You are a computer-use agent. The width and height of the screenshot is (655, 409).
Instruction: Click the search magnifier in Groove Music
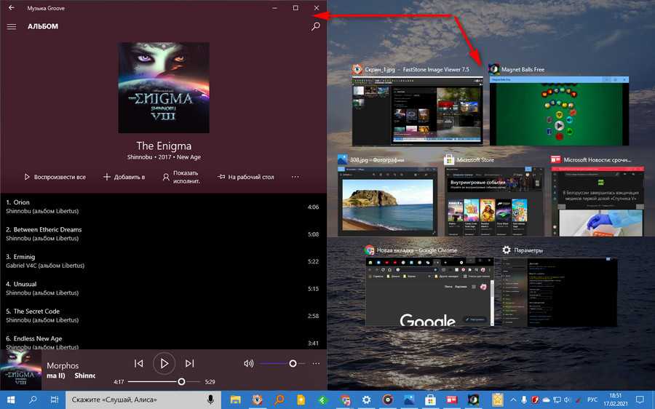coord(315,27)
